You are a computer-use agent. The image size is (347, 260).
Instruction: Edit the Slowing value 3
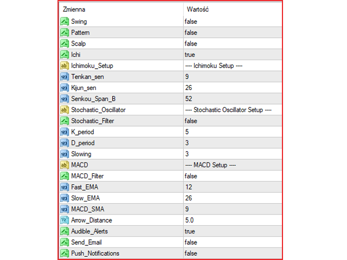[x=187, y=154]
